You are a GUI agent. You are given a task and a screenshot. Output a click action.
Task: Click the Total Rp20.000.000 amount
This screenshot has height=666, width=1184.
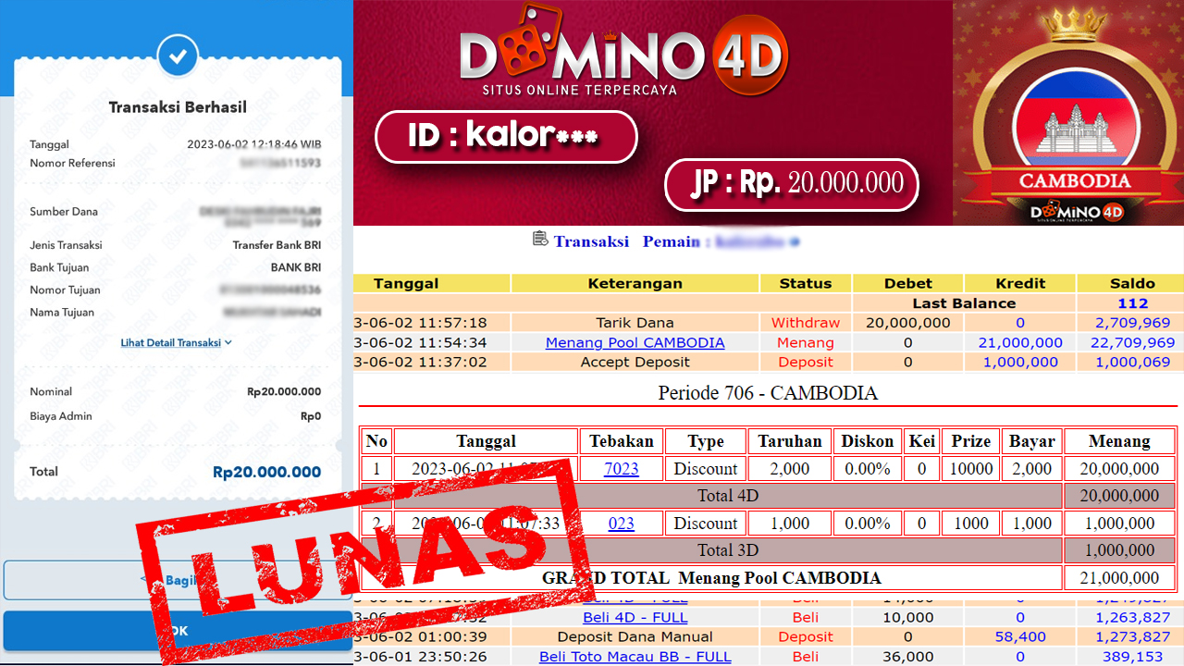coord(267,472)
